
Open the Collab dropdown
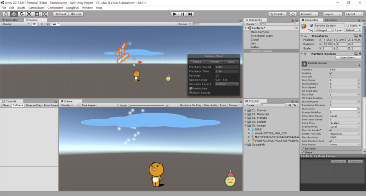(277, 14)
